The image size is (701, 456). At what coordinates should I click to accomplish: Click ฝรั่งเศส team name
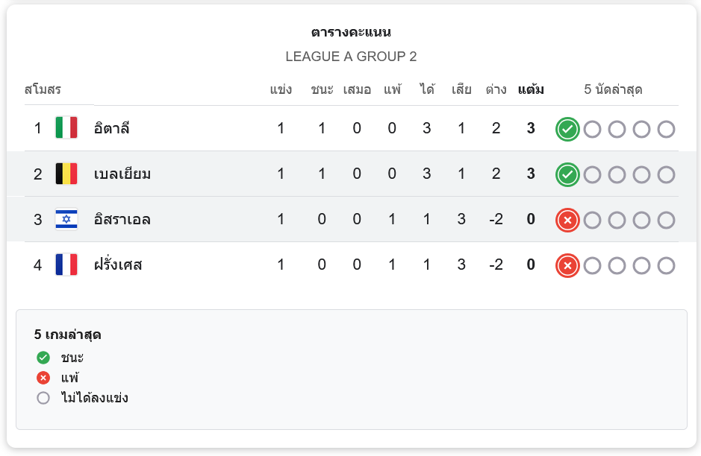[118, 265]
